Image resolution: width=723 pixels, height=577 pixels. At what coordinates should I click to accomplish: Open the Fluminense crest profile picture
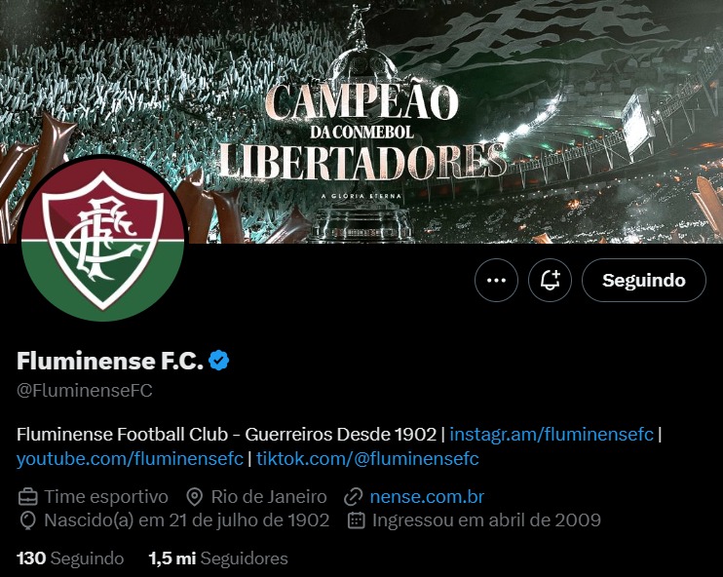point(103,239)
